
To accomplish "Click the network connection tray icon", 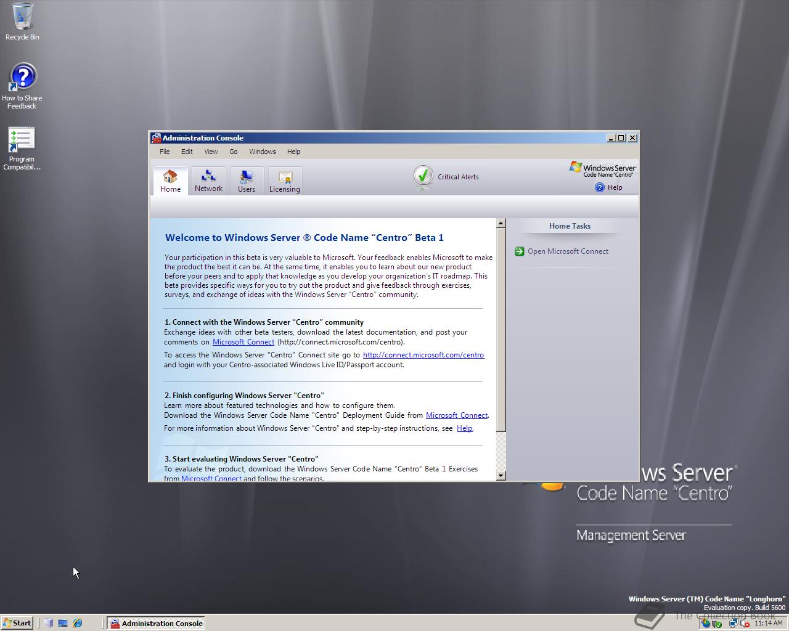I will pyautogui.click(x=734, y=623).
